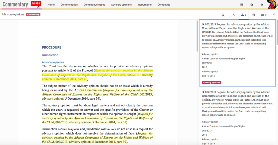Open Instruments menu item
The width and height of the screenshot is (278, 145).
pos(144,5)
